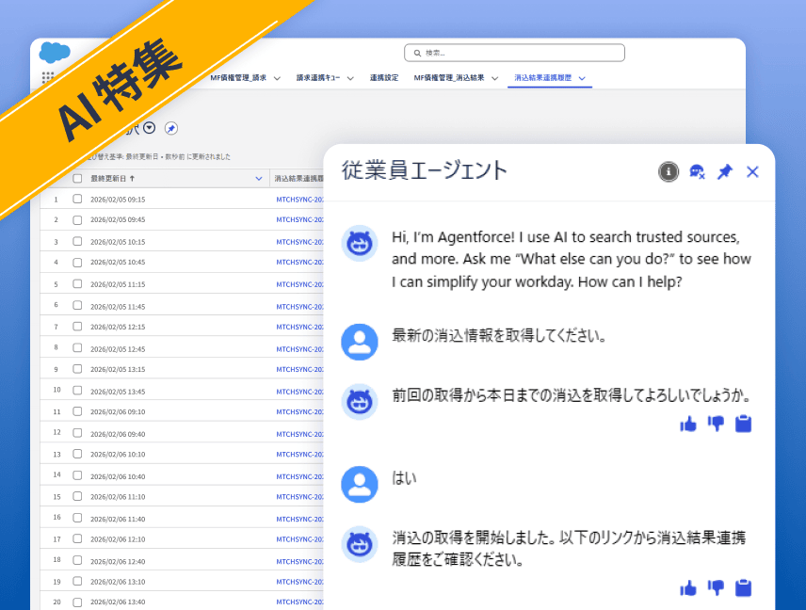Toggle the select-all checkbox in table header
Image resolution: width=806 pixels, height=610 pixels.
tap(77, 178)
